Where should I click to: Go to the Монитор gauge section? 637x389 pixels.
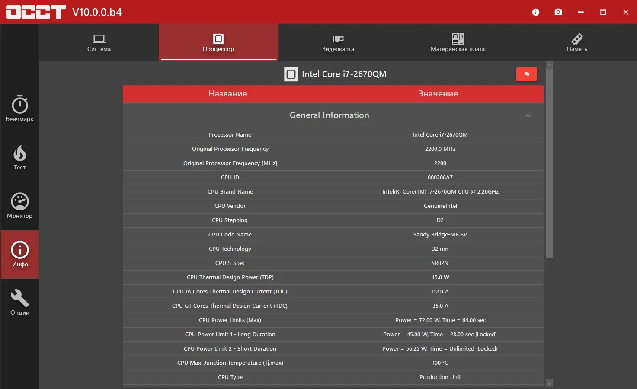[20, 206]
